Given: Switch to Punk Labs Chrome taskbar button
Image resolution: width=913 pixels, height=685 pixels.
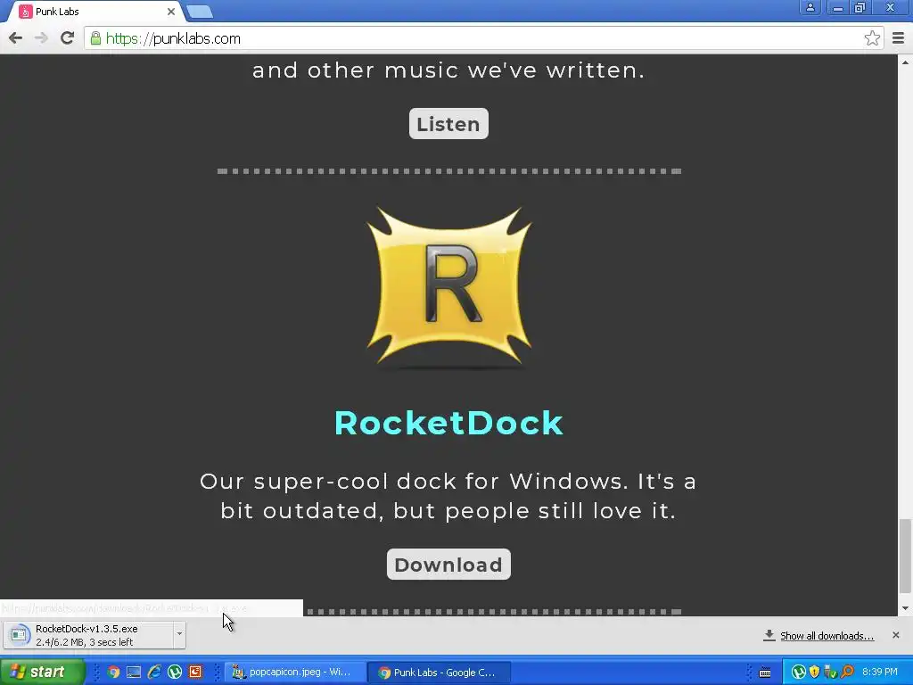Looking at the screenshot, I should pyautogui.click(x=440, y=673).
